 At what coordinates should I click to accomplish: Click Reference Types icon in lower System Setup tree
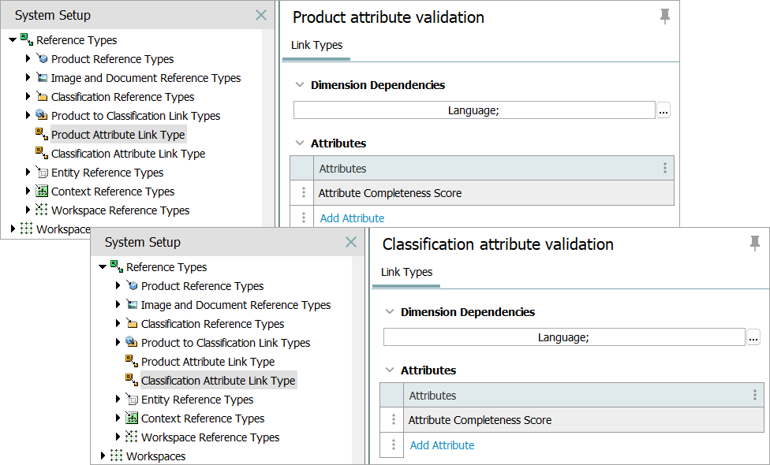coord(117,267)
